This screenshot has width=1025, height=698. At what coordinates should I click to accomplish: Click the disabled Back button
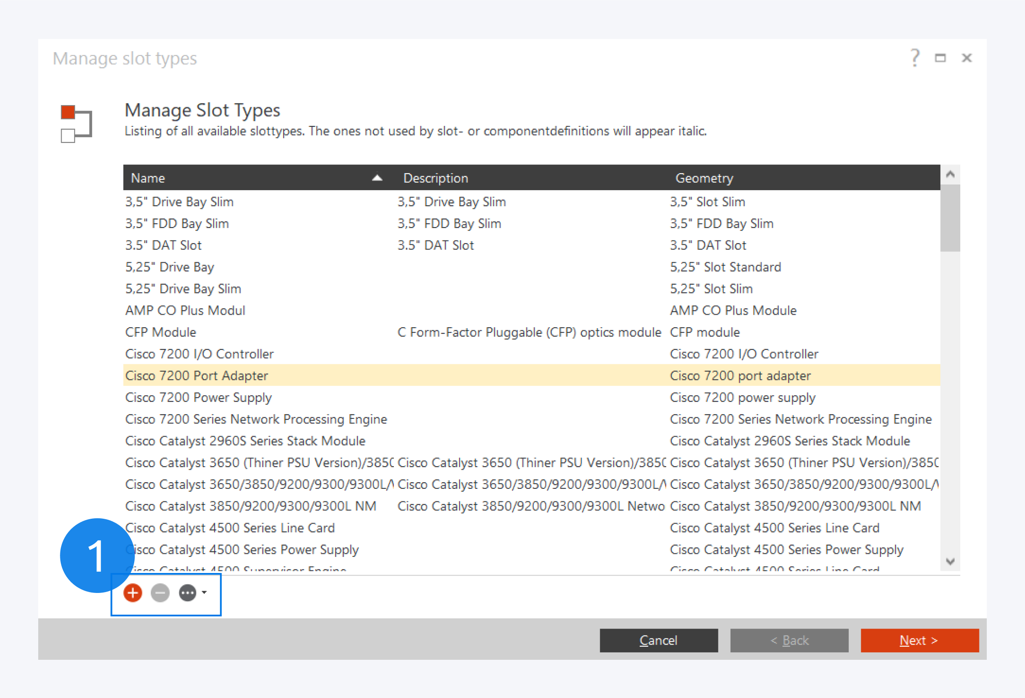pyautogui.click(x=789, y=640)
